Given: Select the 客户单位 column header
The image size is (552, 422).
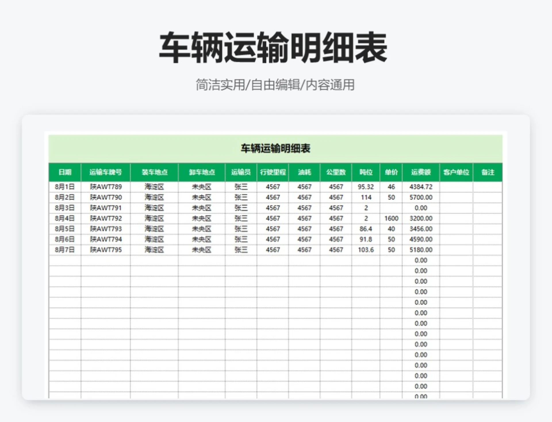Looking at the screenshot, I should pyautogui.click(x=456, y=172).
